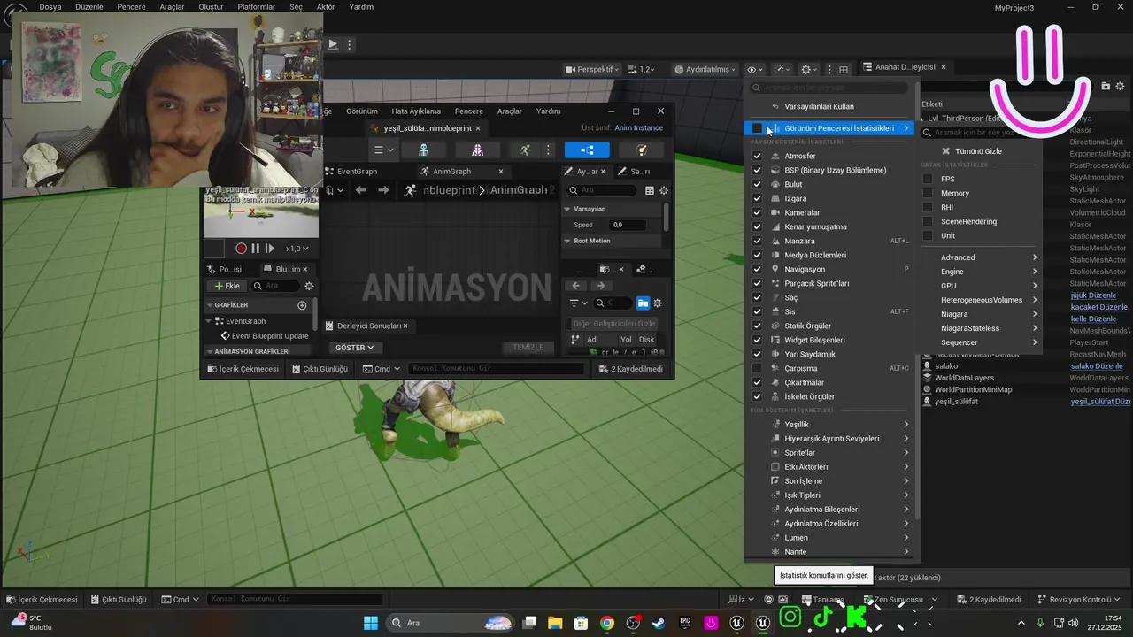Click Tümünü Gizle in stats submenu
The image size is (1133, 637).
pos(978,151)
